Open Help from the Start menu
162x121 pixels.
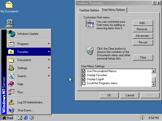point(29,84)
